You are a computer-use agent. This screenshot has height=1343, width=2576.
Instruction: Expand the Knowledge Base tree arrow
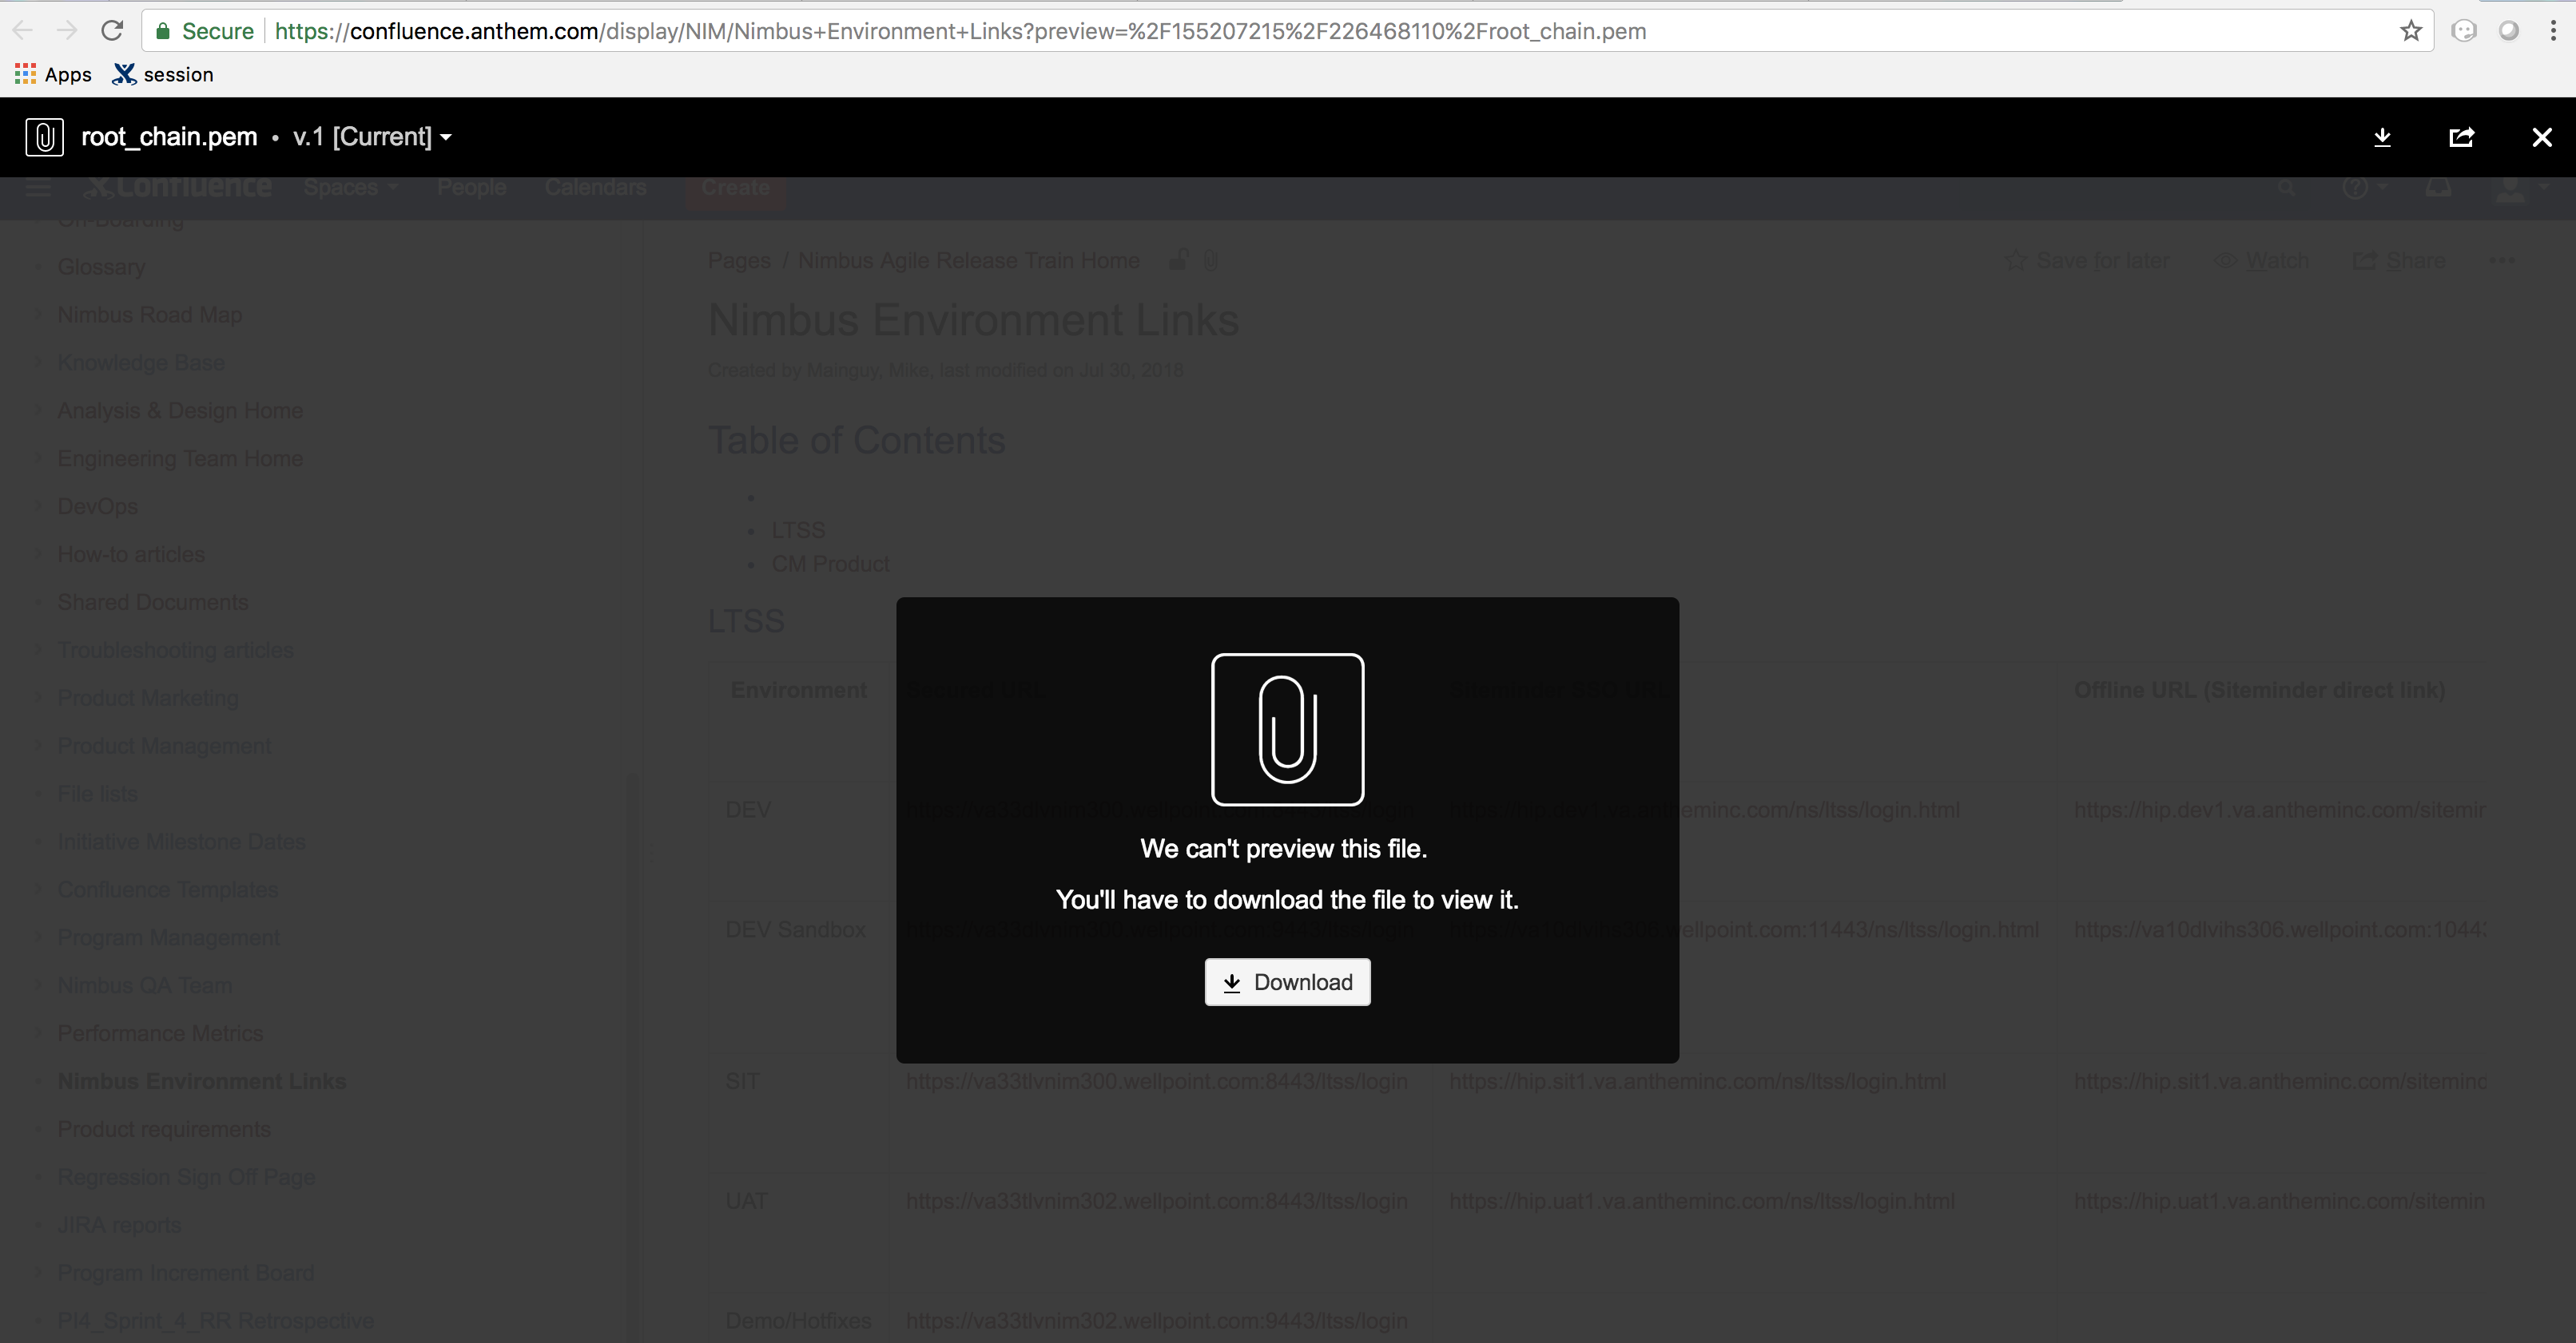click(38, 362)
